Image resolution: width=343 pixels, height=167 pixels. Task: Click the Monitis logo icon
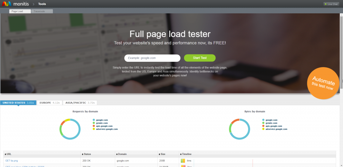[7, 4]
